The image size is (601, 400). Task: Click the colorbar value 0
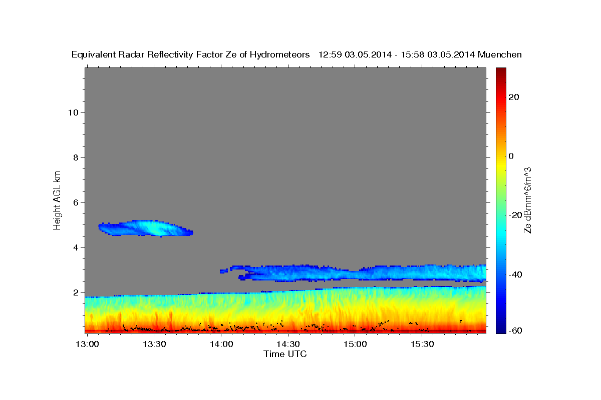click(x=511, y=156)
